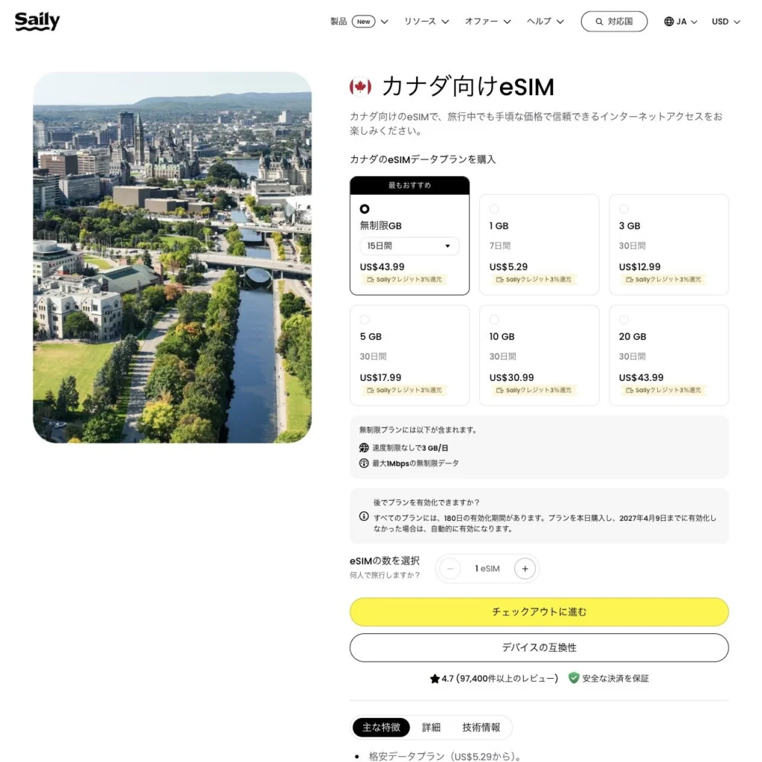Click the US$17.99 price text

380,377
